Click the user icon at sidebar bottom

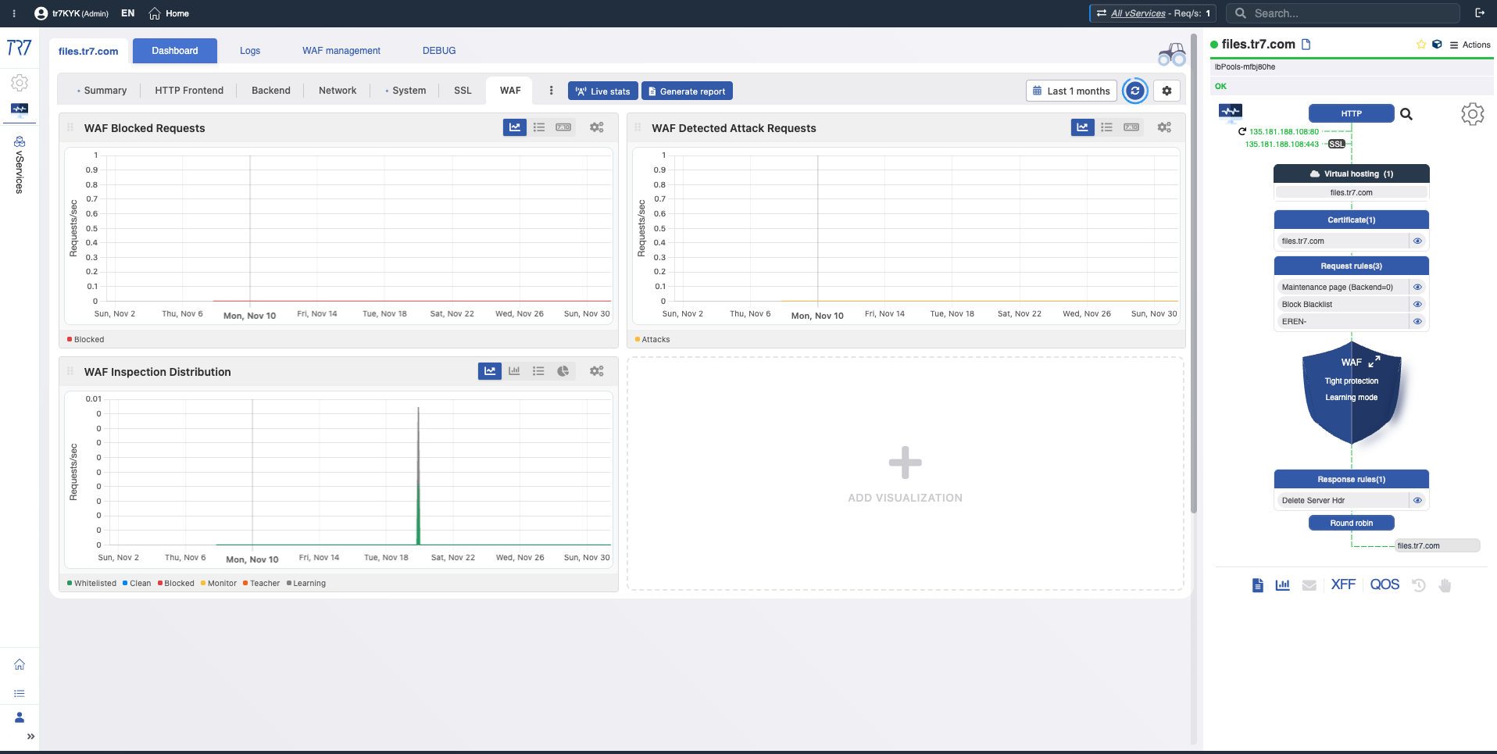pyautogui.click(x=20, y=717)
